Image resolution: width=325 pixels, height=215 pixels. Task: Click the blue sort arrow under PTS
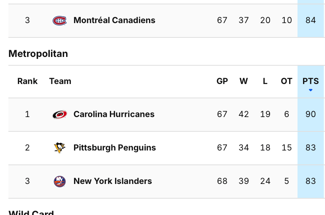tap(311, 90)
